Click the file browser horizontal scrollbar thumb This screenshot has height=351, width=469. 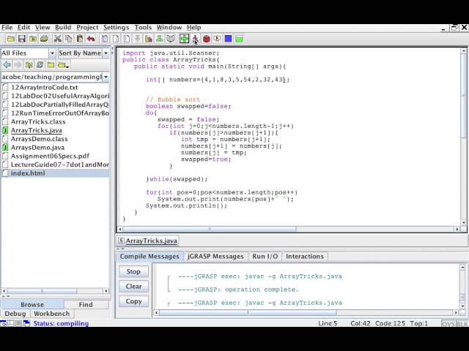(x=42, y=291)
